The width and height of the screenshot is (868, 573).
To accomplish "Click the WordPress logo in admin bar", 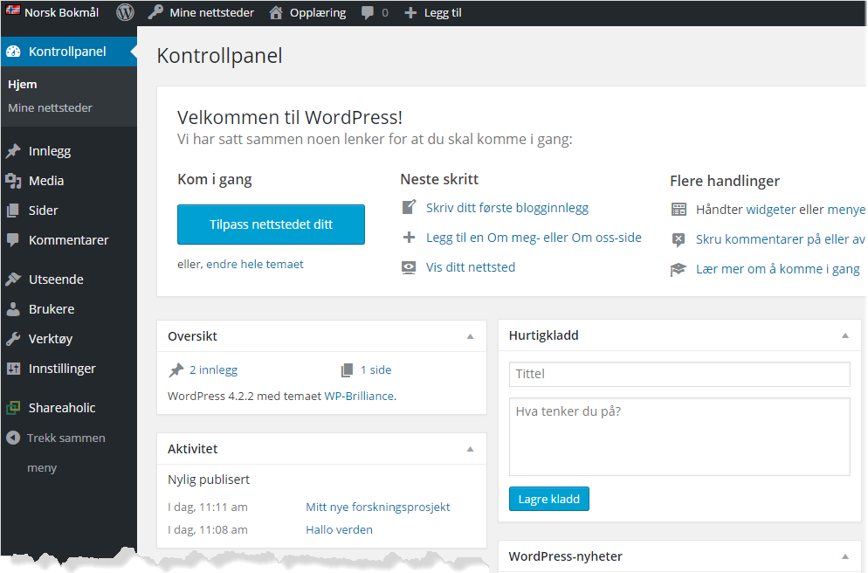I will coord(125,12).
